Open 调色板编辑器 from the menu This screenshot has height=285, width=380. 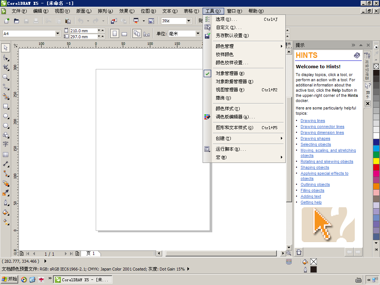point(244,117)
